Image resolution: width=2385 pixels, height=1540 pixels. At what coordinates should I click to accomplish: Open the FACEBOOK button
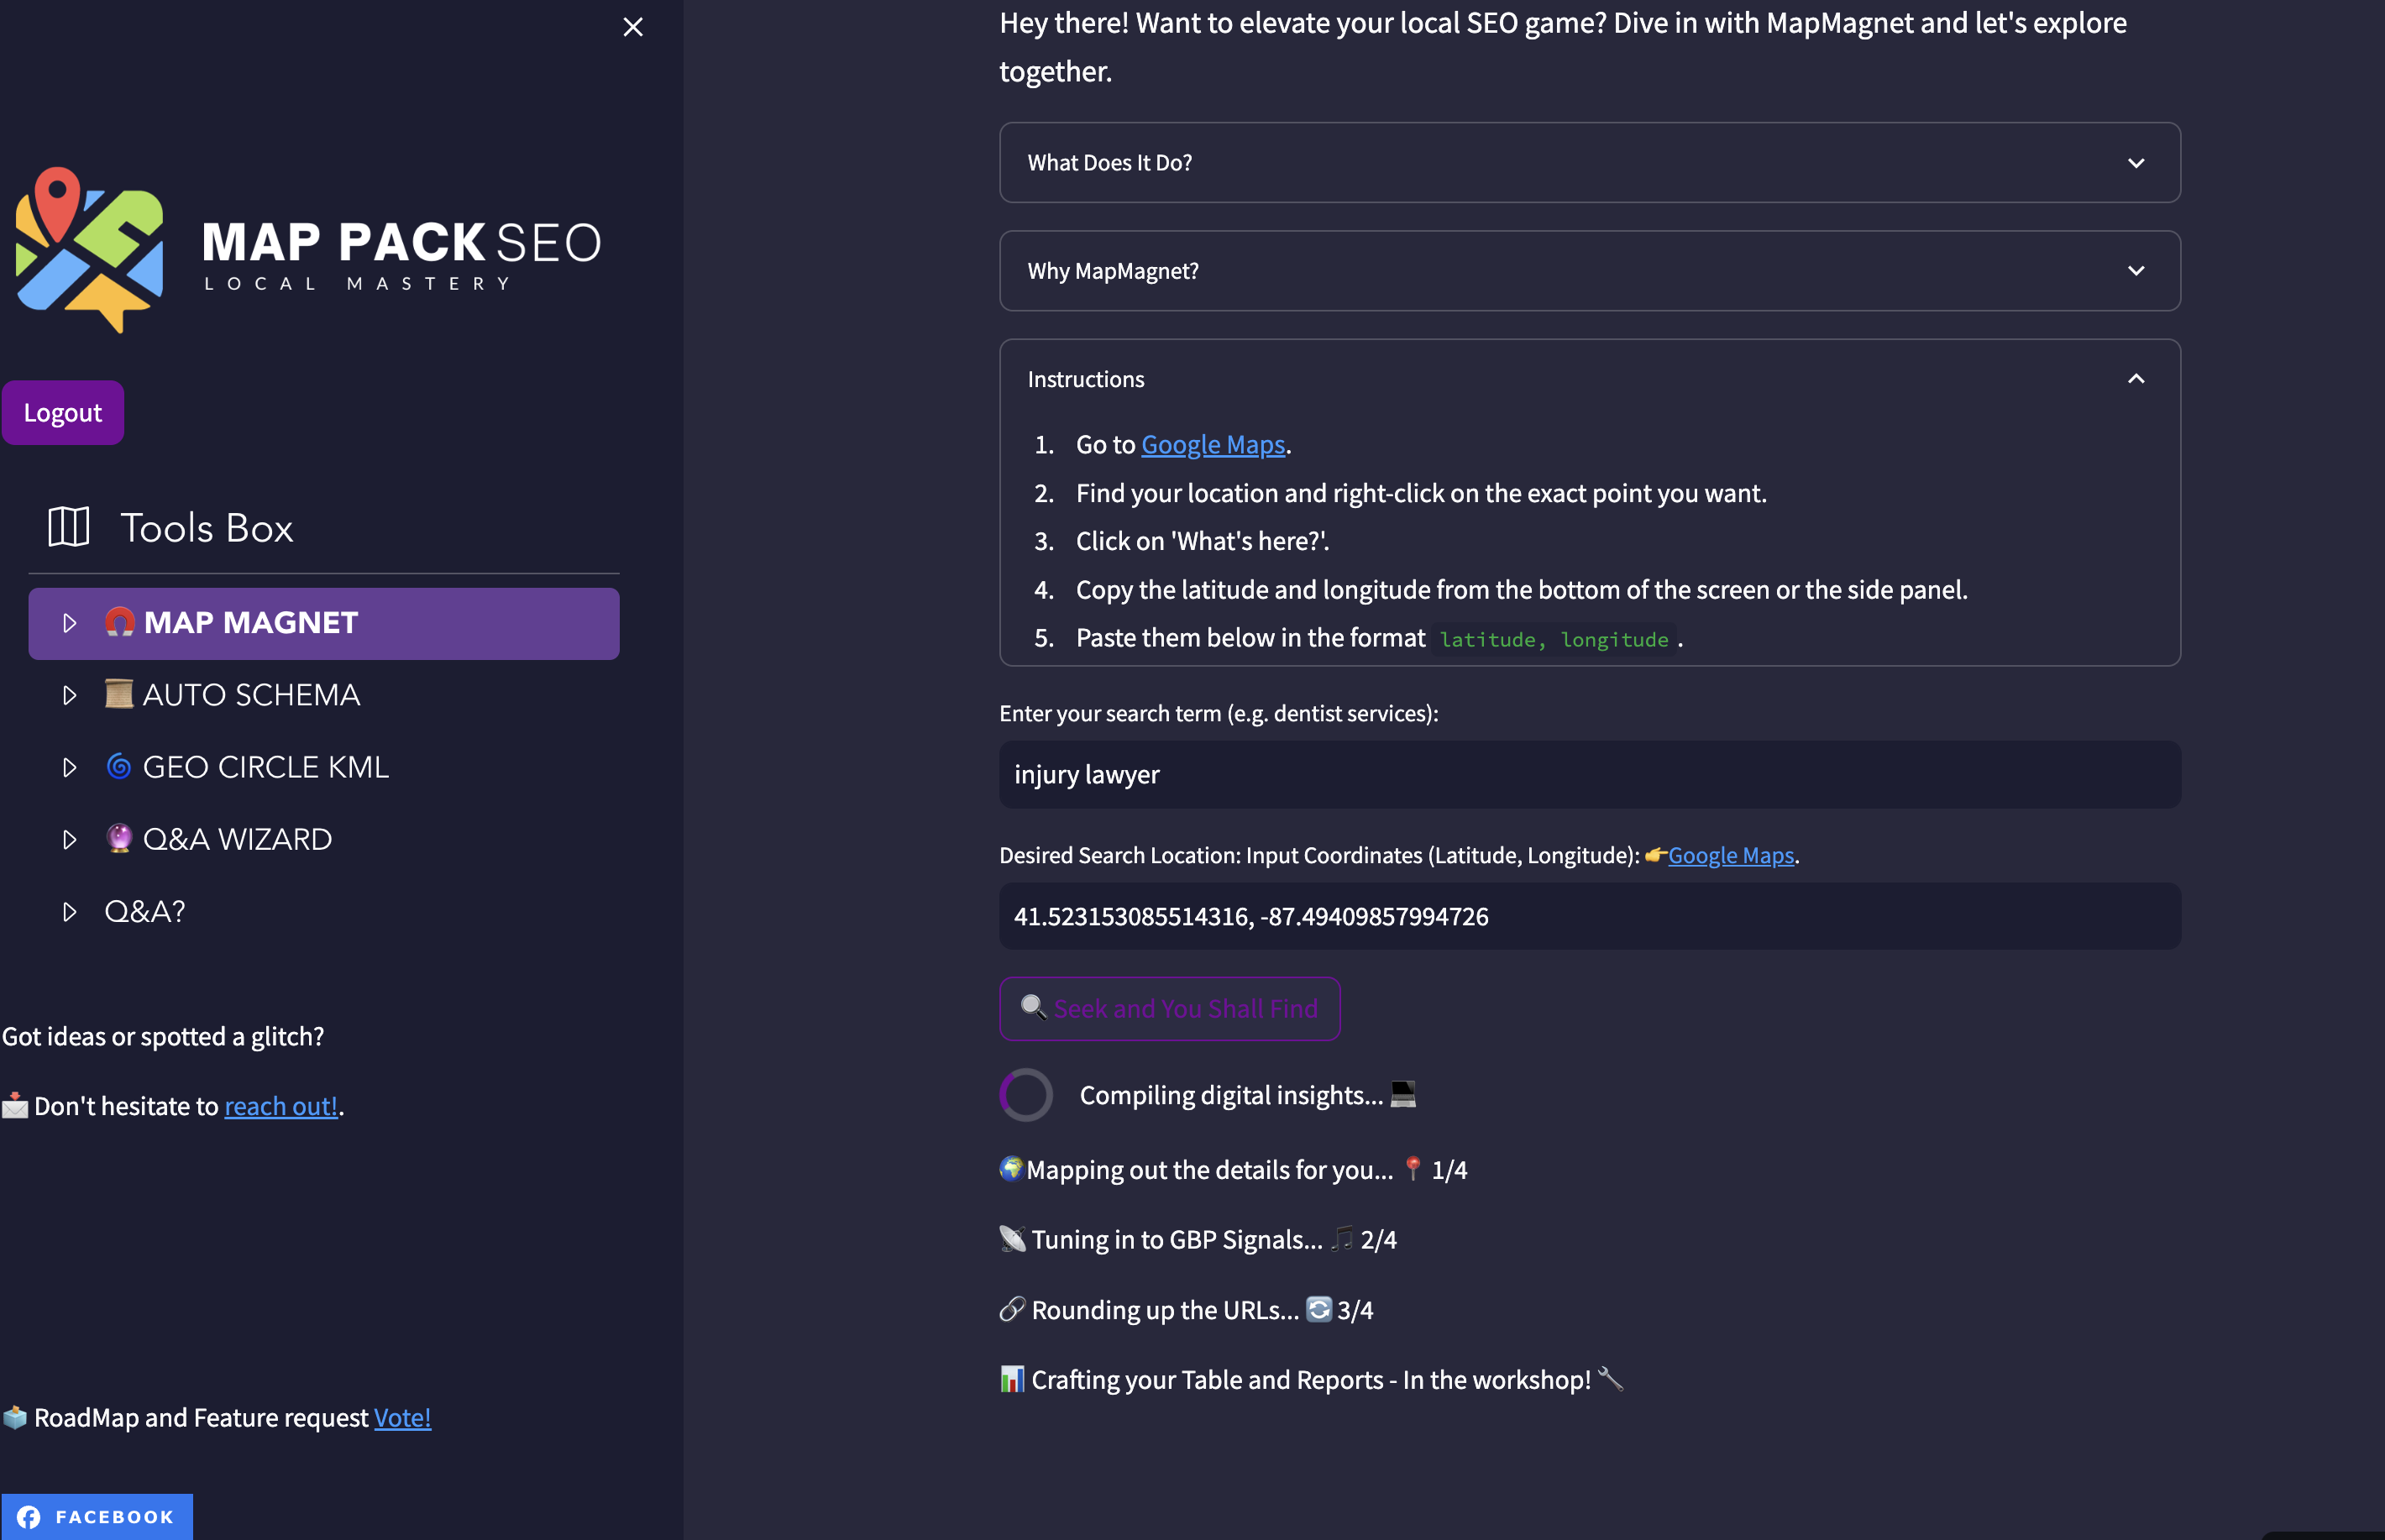click(x=97, y=1517)
